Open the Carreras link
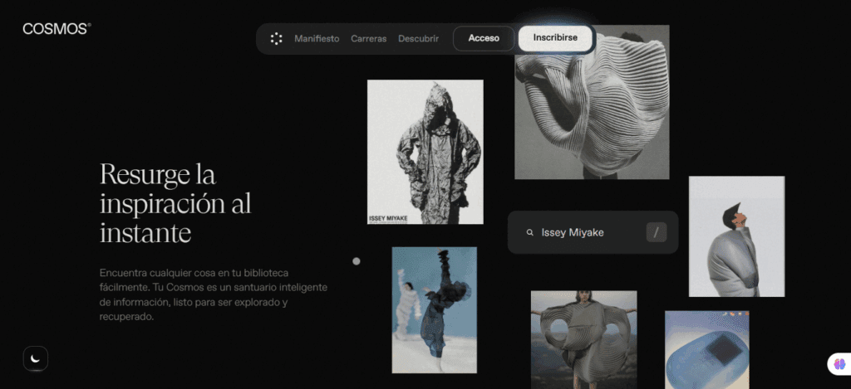The width and height of the screenshot is (851, 389). click(368, 38)
